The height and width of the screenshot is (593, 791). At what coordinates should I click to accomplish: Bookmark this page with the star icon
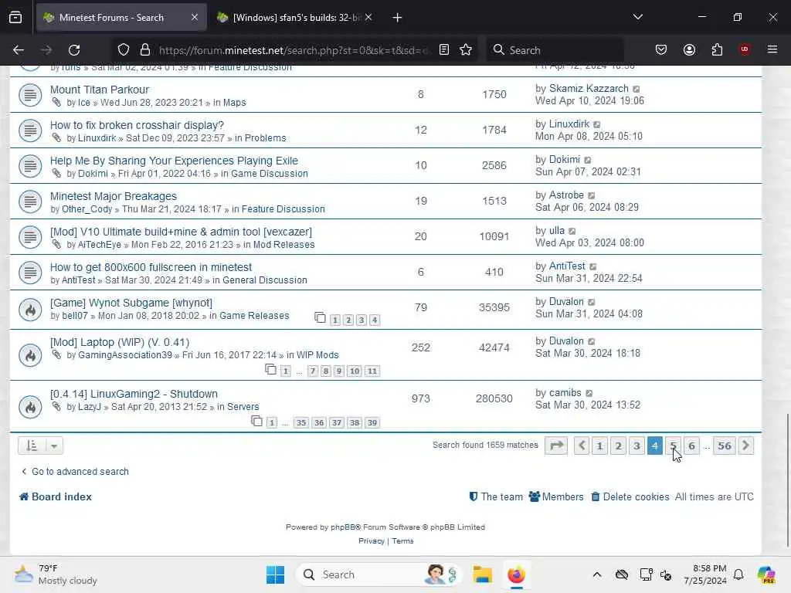click(x=466, y=50)
